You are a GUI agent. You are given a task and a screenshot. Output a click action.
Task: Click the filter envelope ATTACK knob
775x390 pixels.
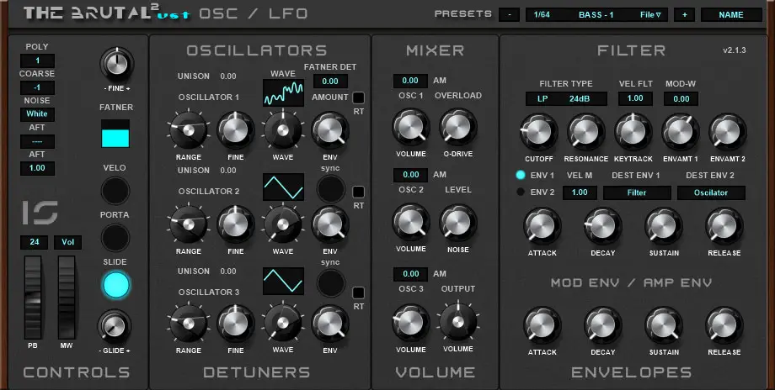pyautogui.click(x=542, y=226)
